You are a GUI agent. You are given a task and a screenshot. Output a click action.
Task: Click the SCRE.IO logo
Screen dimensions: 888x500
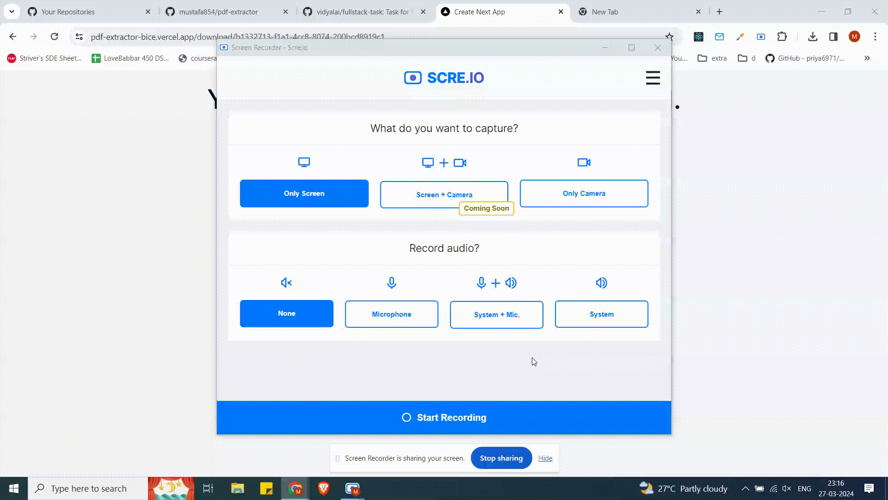tap(444, 78)
